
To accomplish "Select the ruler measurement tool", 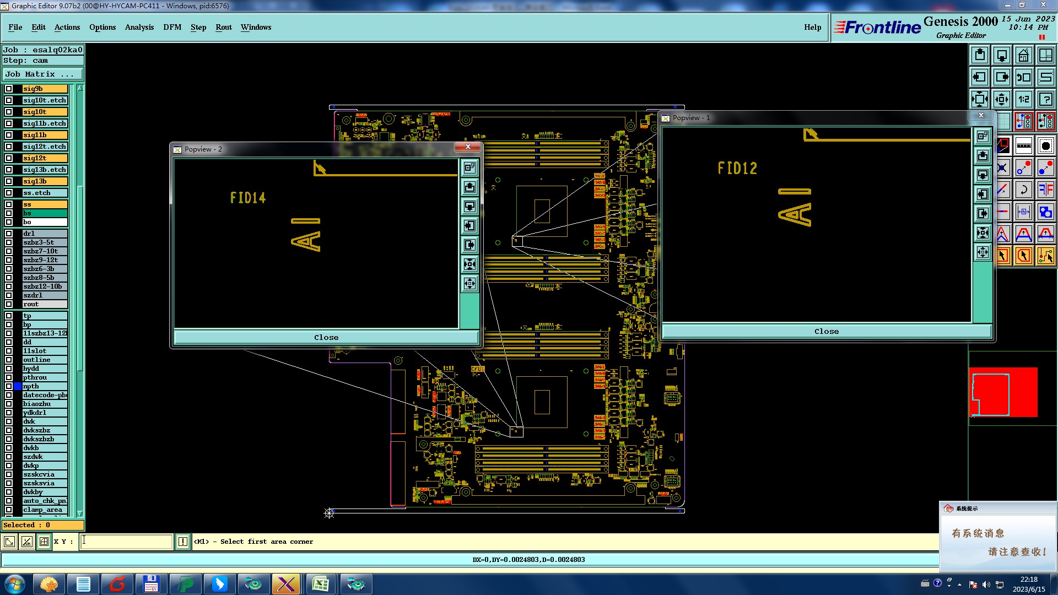I will pos(1023,146).
